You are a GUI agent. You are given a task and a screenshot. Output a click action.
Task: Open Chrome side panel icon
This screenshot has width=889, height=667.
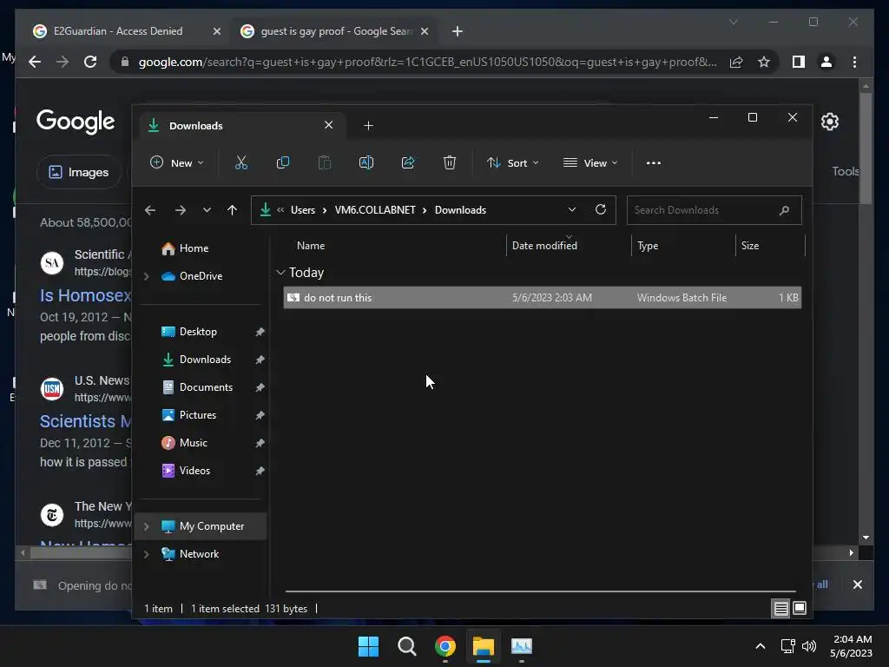(x=799, y=62)
